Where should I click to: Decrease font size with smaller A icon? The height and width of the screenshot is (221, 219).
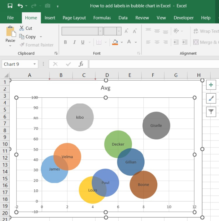135,31
